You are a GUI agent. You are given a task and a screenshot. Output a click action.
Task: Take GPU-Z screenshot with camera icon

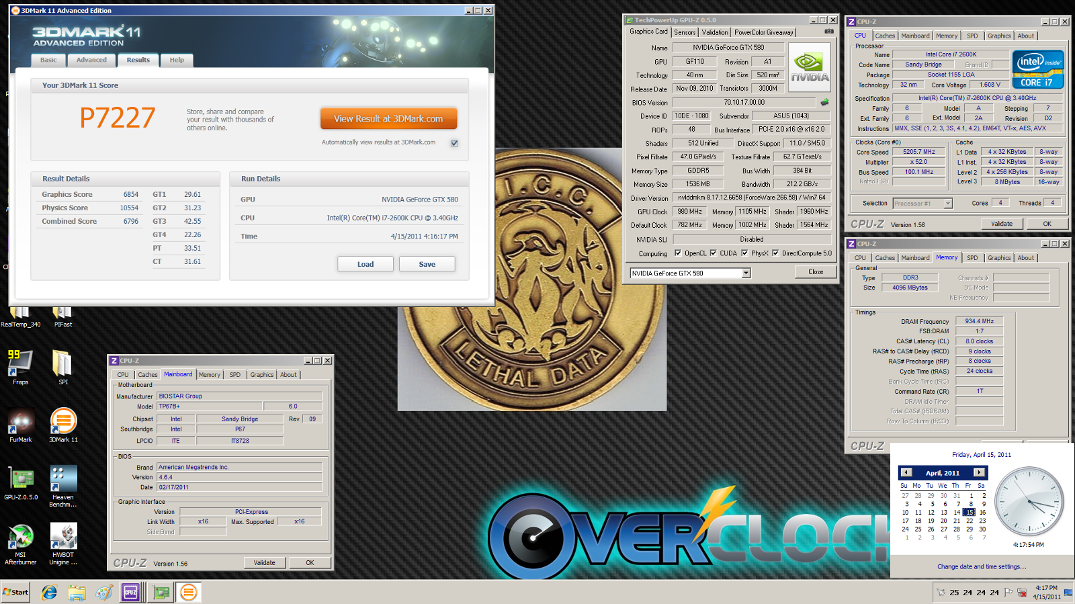point(829,32)
